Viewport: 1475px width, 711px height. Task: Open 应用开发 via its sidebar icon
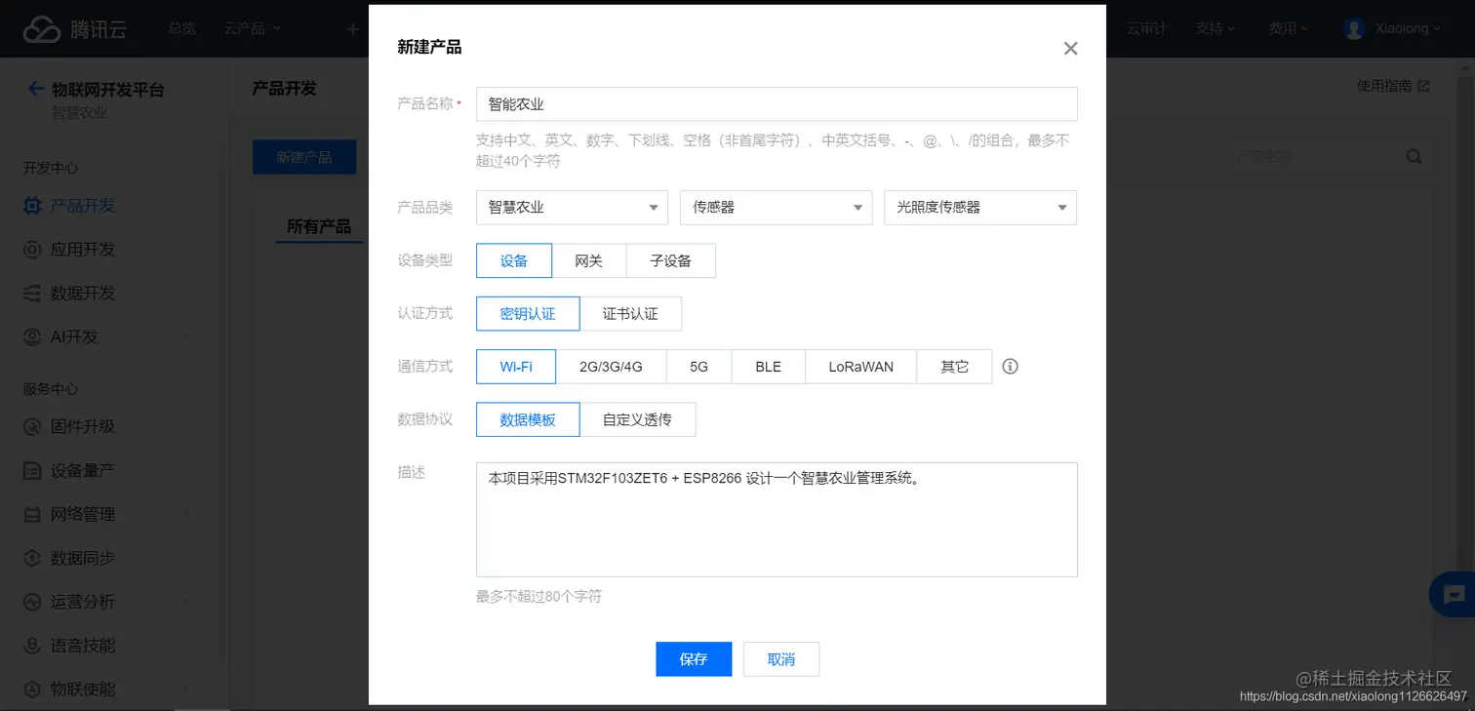coord(32,250)
